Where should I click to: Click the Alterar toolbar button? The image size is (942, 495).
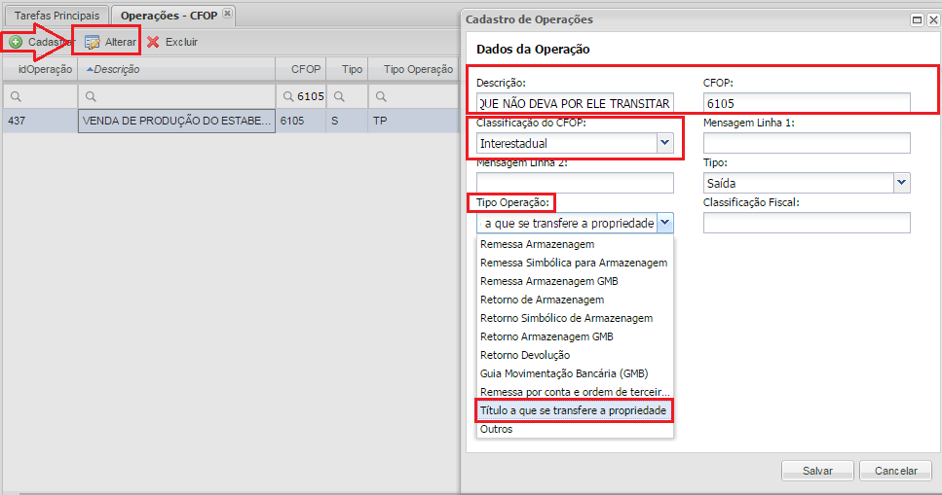[110, 42]
